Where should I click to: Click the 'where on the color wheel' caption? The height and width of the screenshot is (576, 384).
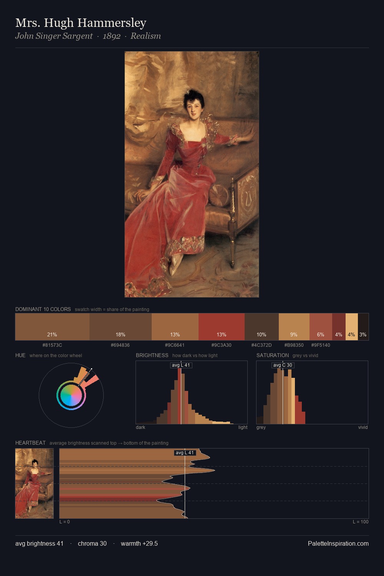[56, 356]
